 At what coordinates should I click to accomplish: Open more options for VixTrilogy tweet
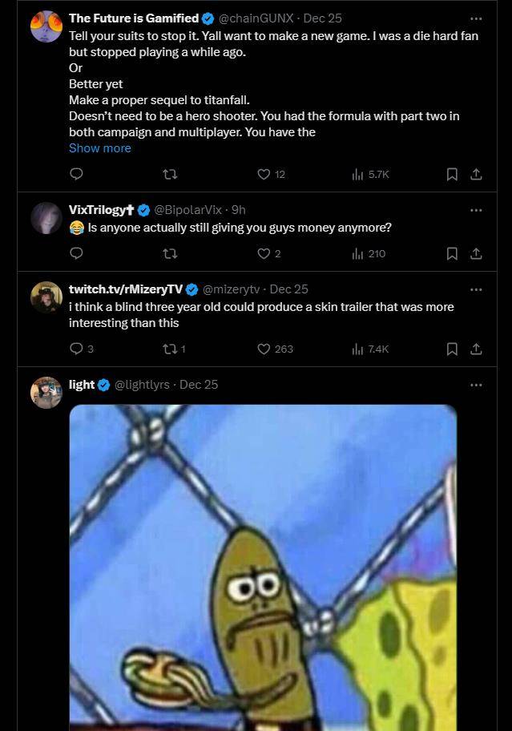(x=476, y=210)
